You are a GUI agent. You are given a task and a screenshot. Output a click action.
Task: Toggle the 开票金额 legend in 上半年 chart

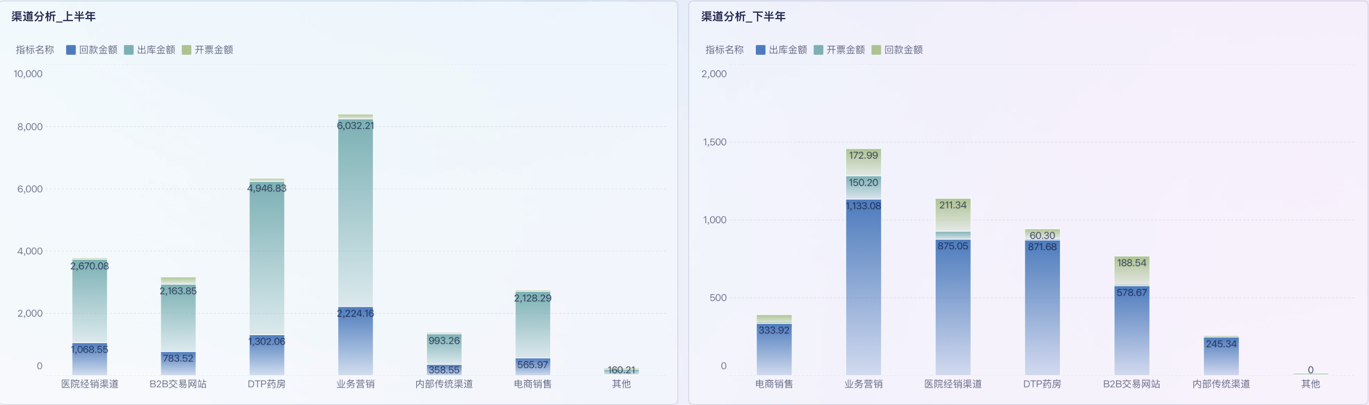tap(207, 50)
